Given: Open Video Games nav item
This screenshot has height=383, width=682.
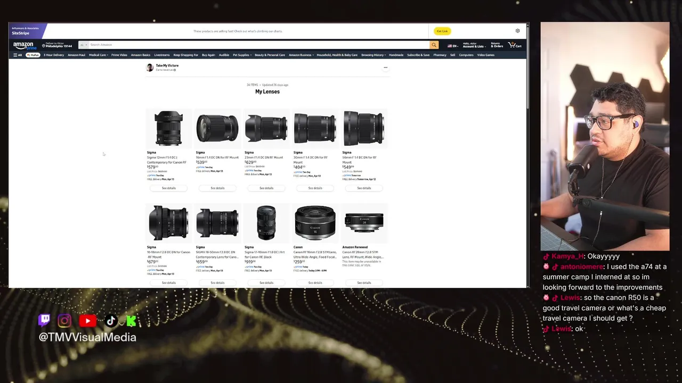Looking at the screenshot, I should pyautogui.click(x=486, y=55).
